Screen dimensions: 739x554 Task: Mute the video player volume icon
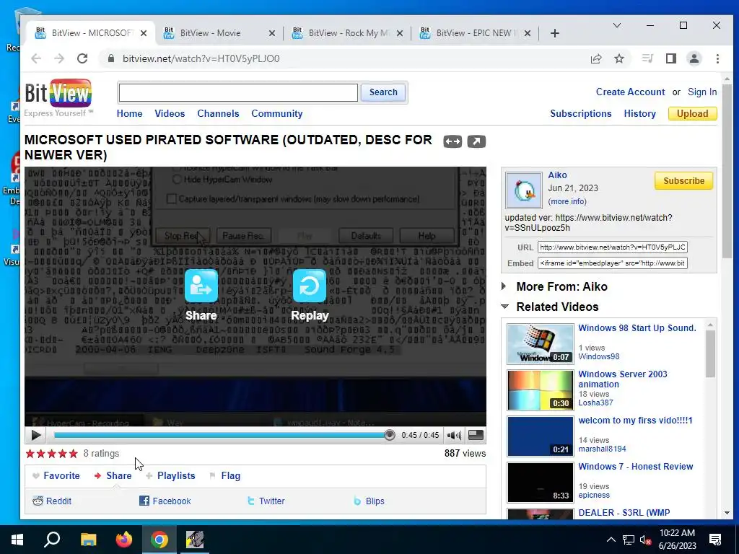click(454, 435)
